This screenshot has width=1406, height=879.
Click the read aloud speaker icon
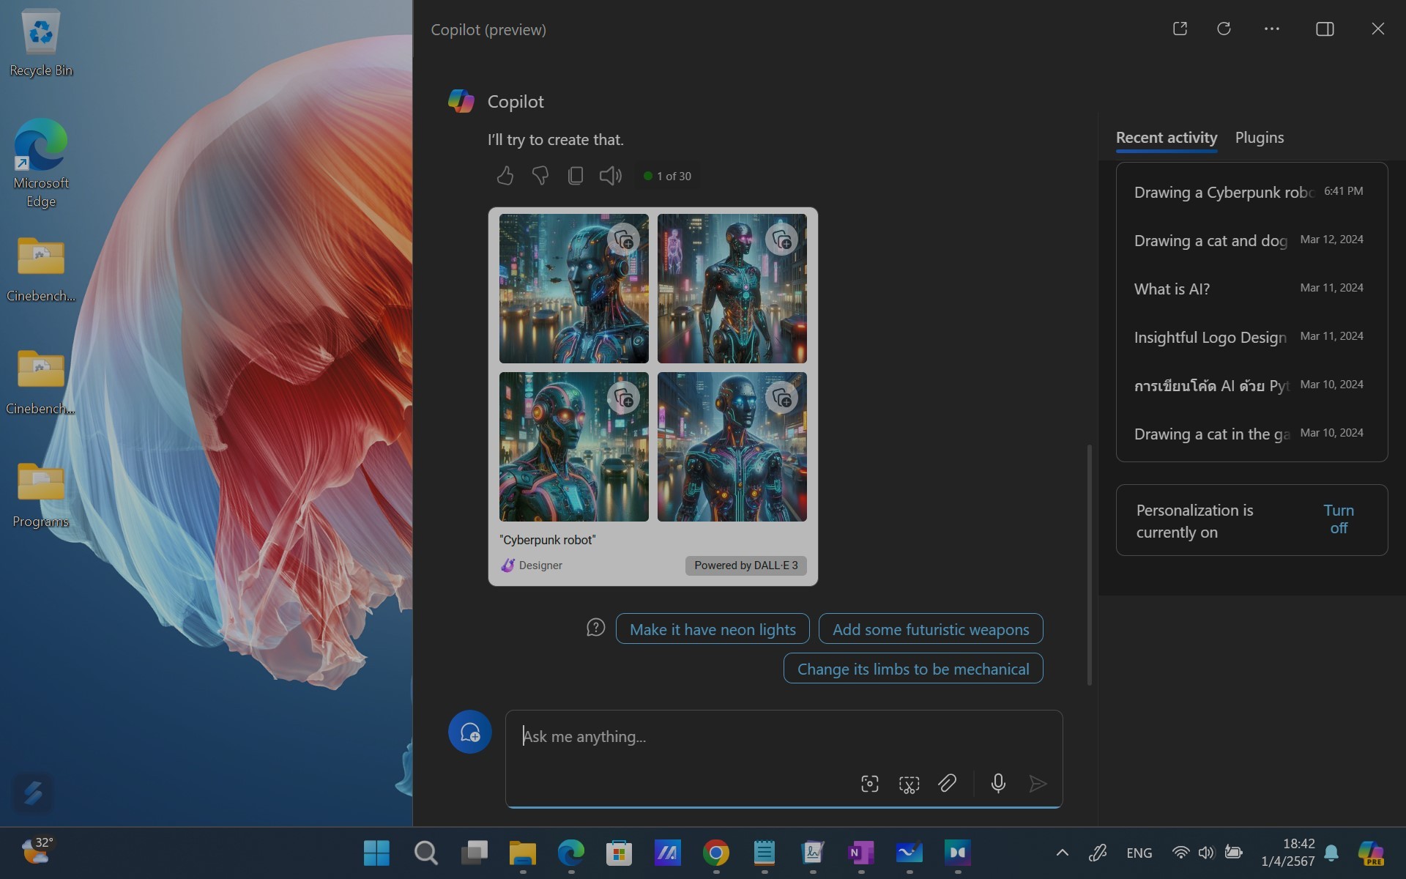pyautogui.click(x=610, y=176)
